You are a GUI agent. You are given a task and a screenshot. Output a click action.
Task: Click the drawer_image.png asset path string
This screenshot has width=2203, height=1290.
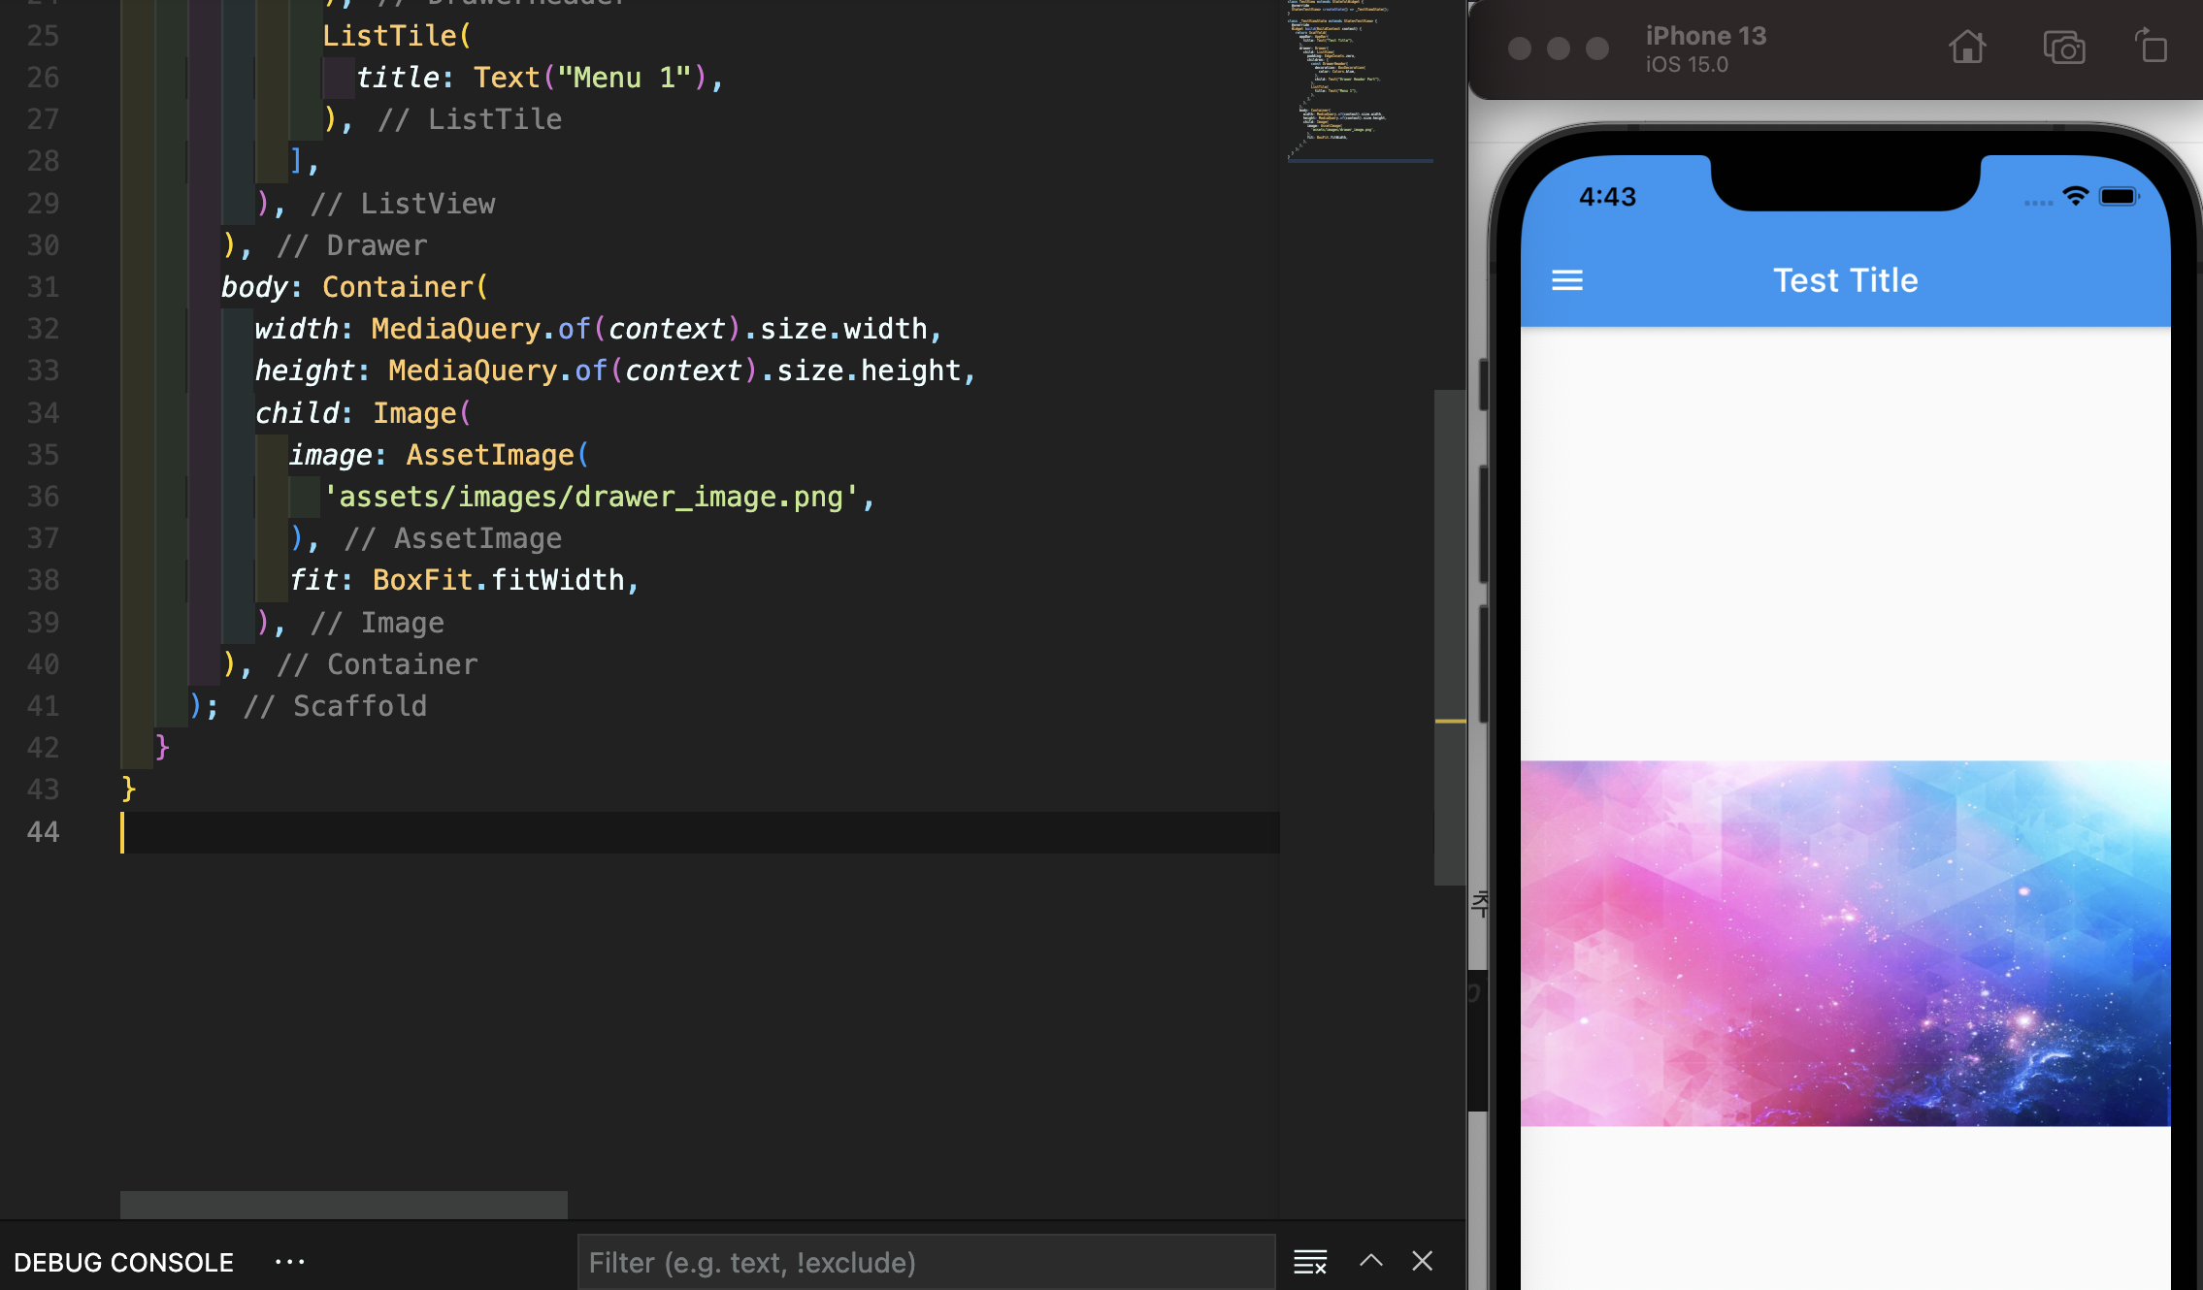(x=590, y=497)
